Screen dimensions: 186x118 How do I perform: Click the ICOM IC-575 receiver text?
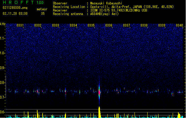coord(119,10)
